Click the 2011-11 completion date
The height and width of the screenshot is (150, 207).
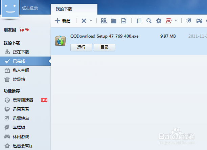coord(198,36)
